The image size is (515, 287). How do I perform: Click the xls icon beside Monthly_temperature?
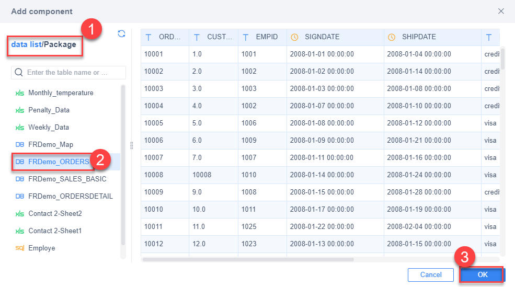pos(20,93)
